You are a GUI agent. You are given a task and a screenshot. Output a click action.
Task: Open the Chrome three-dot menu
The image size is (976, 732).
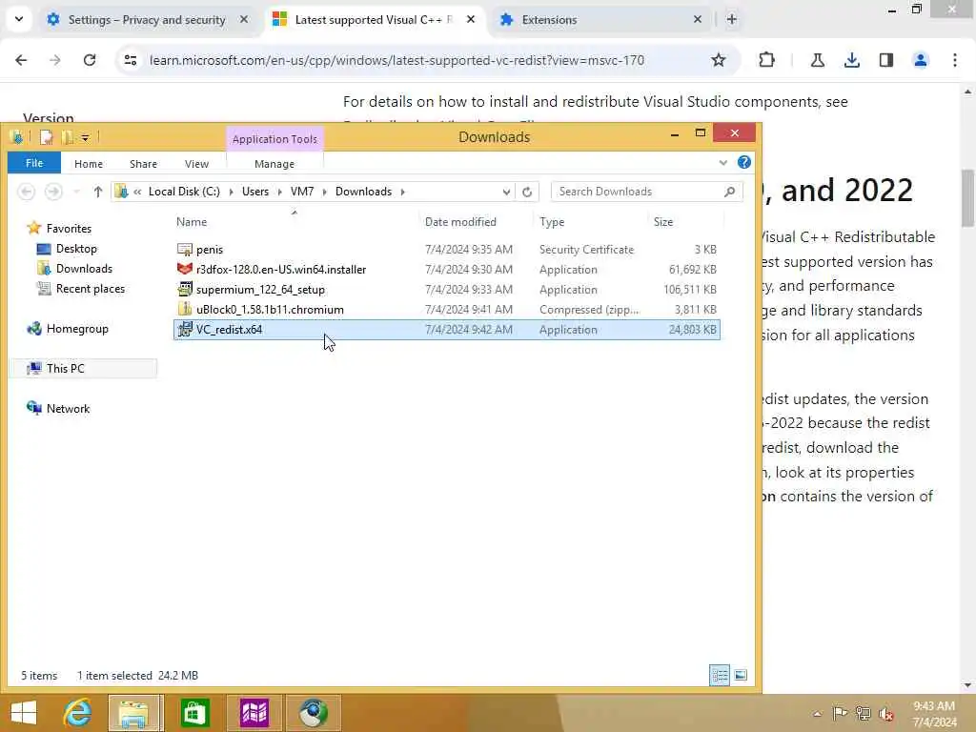[955, 60]
